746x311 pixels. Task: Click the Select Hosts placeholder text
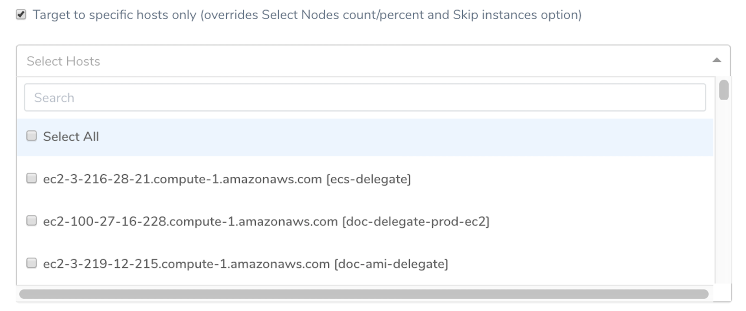pos(63,61)
